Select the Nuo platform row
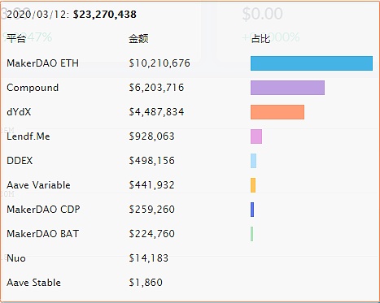This screenshot has height=303, width=380. [x=190, y=258]
